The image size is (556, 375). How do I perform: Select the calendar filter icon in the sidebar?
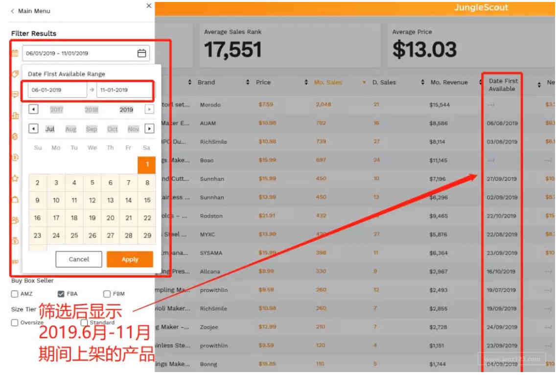tap(15, 53)
